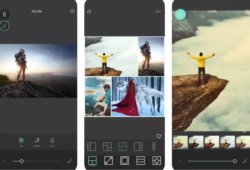Open the teal layout grid tab in bottom bar
Screen dimensions: 250x170
93,161
